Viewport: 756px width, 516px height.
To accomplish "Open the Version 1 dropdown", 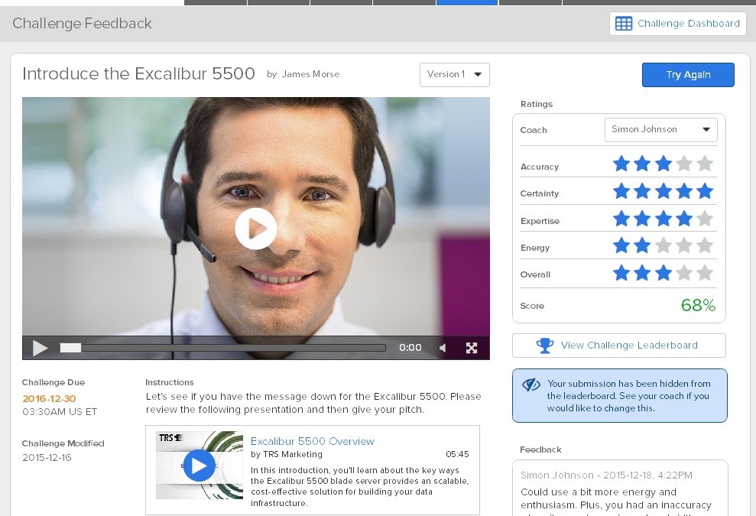I will [455, 75].
